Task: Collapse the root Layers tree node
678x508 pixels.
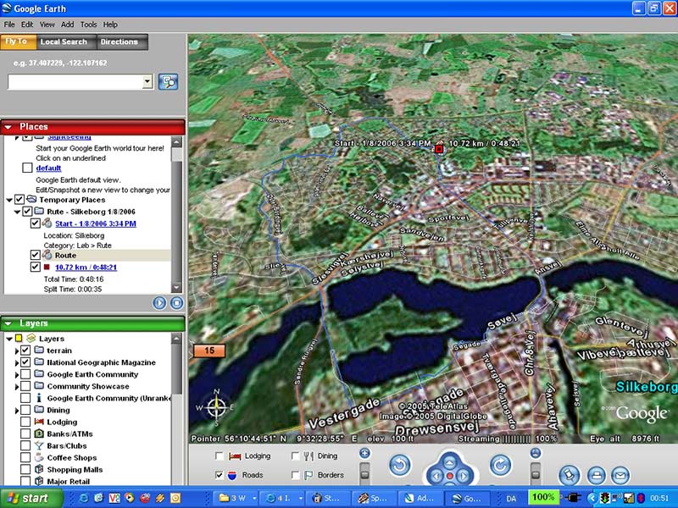Action: point(9,339)
